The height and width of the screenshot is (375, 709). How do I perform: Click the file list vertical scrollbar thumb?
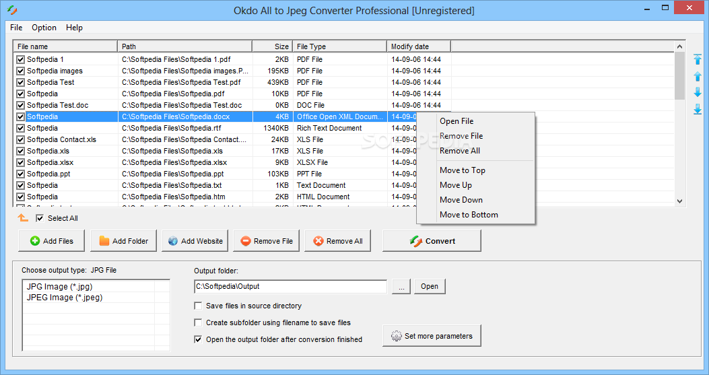[x=679, y=75]
